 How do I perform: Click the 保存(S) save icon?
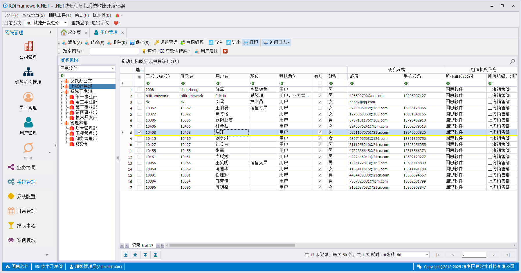[x=140, y=42]
